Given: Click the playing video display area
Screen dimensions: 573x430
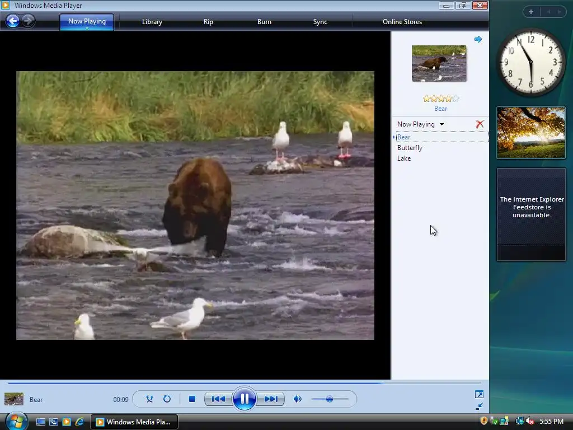Looking at the screenshot, I should coord(195,205).
